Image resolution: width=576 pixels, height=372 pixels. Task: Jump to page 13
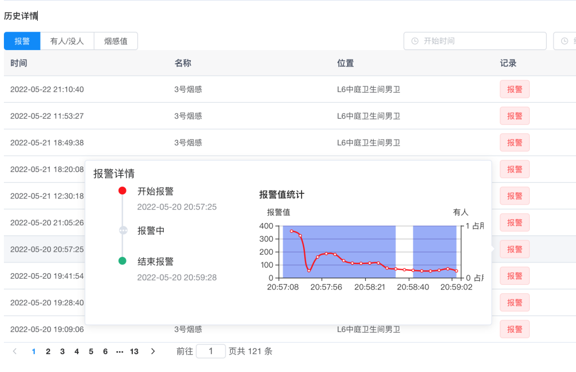pyautogui.click(x=134, y=351)
